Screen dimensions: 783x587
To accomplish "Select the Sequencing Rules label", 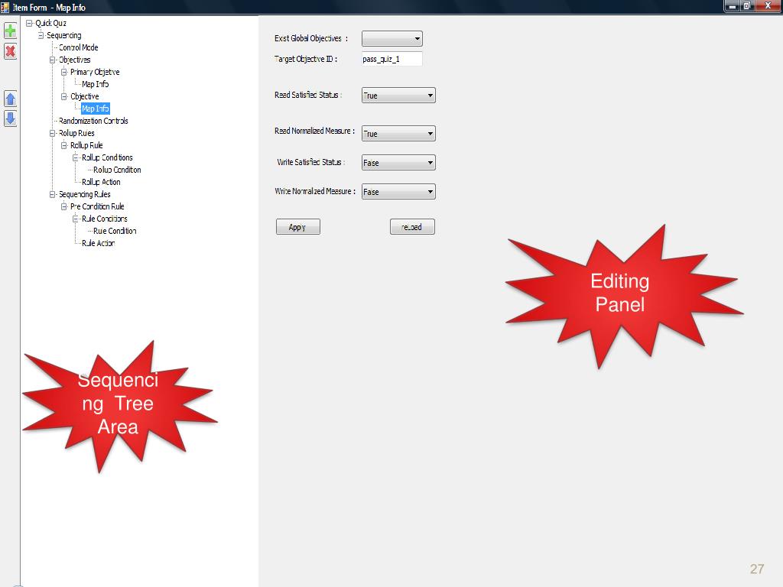I will pos(84,194).
